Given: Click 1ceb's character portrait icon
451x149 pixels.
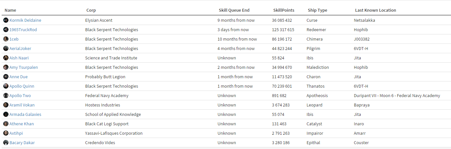Looking at the screenshot, I should [x=6, y=39].
